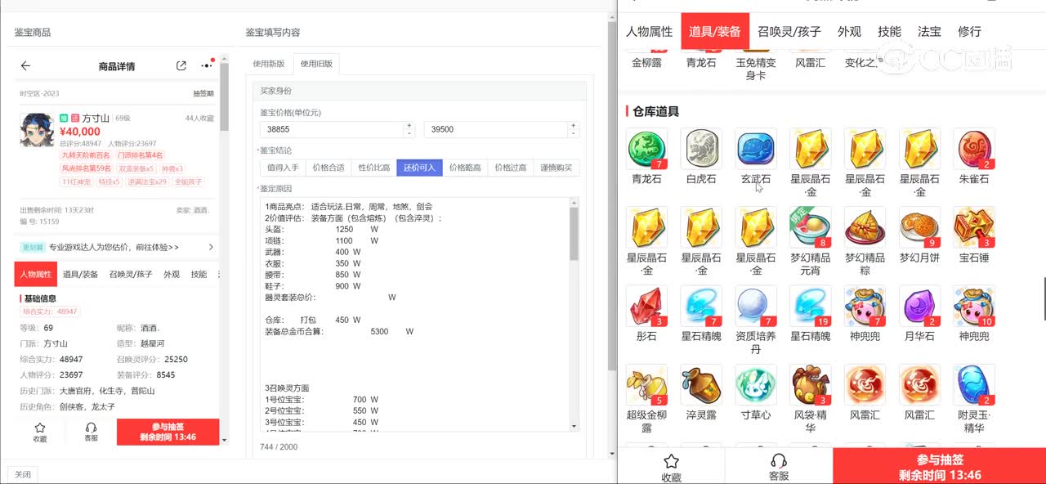Viewport: 1046px width, 484px height.
Task: Choose 还价可入 as 鉴宝结论
Action: point(419,168)
